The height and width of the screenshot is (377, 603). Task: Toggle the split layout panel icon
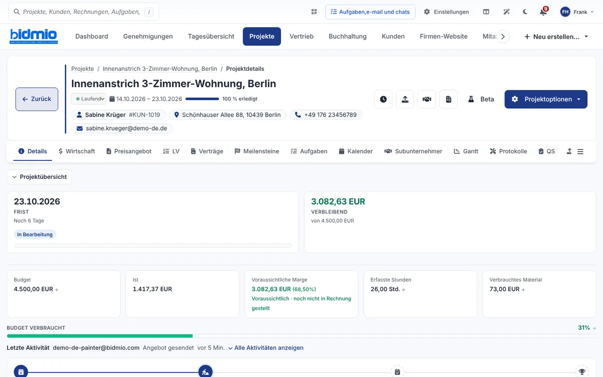point(486,12)
